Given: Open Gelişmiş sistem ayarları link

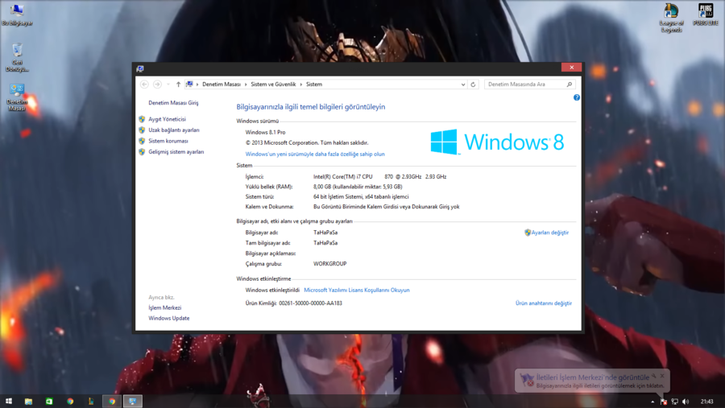Looking at the screenshot, I should 176,152.
